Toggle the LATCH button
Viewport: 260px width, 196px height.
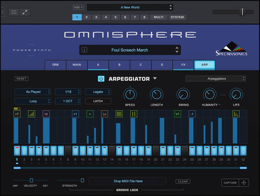click(98, 101)
